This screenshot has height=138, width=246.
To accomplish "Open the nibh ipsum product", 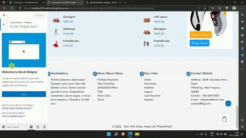I will tap(160, 17).
